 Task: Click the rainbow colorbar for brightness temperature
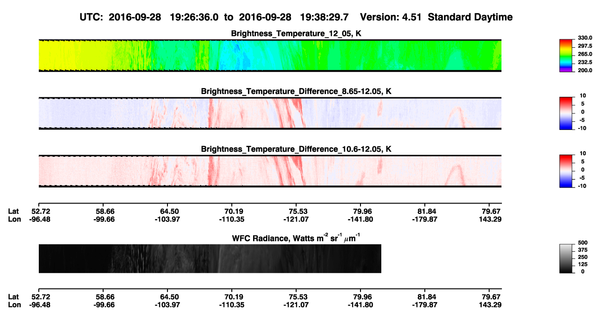566,56
